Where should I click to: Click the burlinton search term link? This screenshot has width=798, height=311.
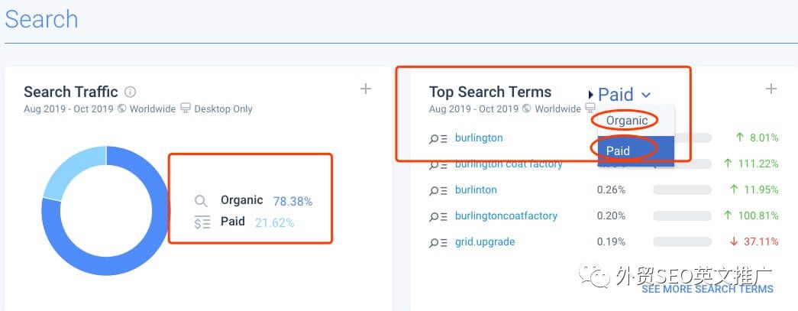click(476, 190)
